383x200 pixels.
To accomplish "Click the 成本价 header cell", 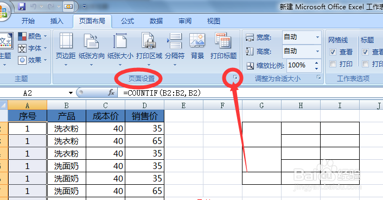I will pyautogui.click(x=106, y=116).
